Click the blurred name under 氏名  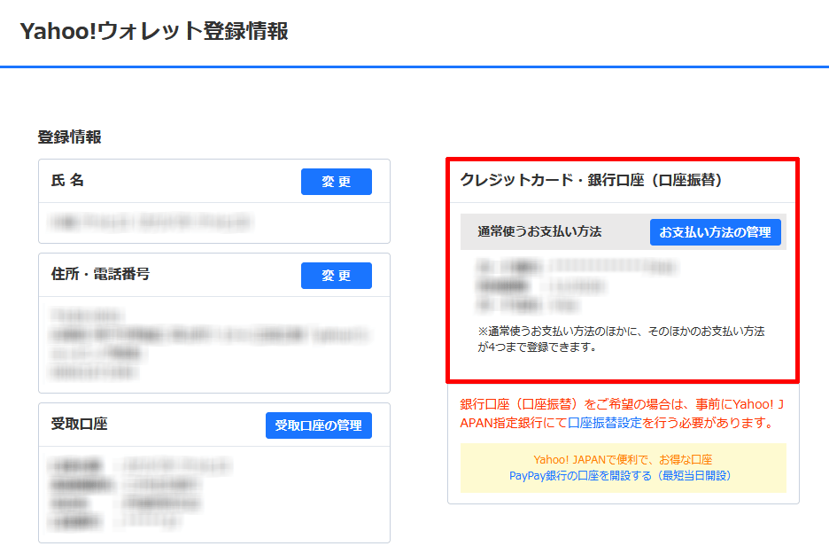151,222
